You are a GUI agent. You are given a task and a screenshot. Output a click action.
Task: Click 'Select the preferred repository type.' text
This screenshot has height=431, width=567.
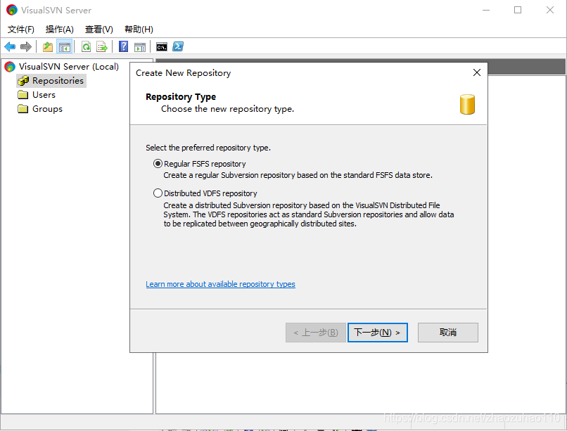point(208,148)
